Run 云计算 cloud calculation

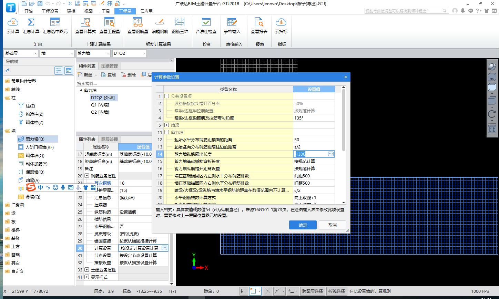[13, 26]
